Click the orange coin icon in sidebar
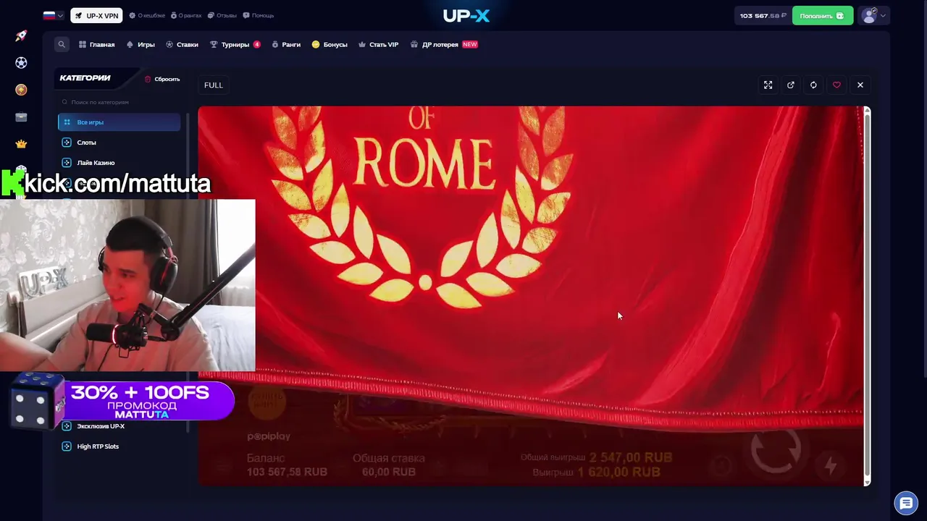The width and height of the screenshot is (927, 521). coord(21,90)
